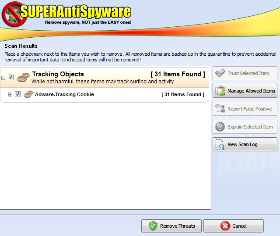Click the clipboard icon on Manage Allowed Items
Screen dimensions: 280x236
click(220, 91)
